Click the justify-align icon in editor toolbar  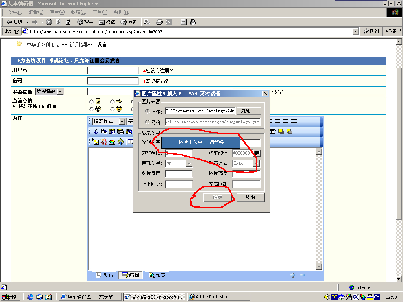[294, 121]
